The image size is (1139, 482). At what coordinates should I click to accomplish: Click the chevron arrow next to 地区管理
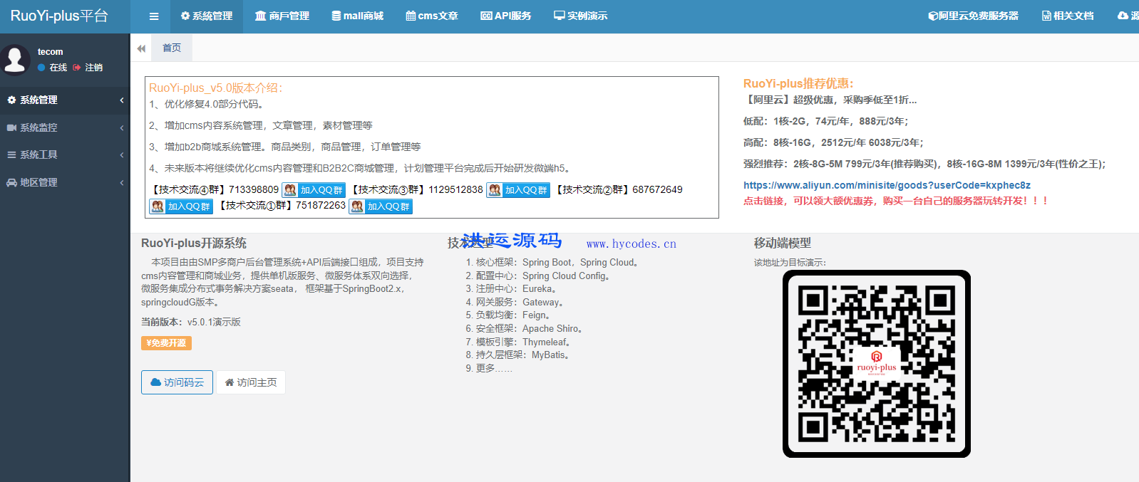pyautogui.click(x=122, y=183)
